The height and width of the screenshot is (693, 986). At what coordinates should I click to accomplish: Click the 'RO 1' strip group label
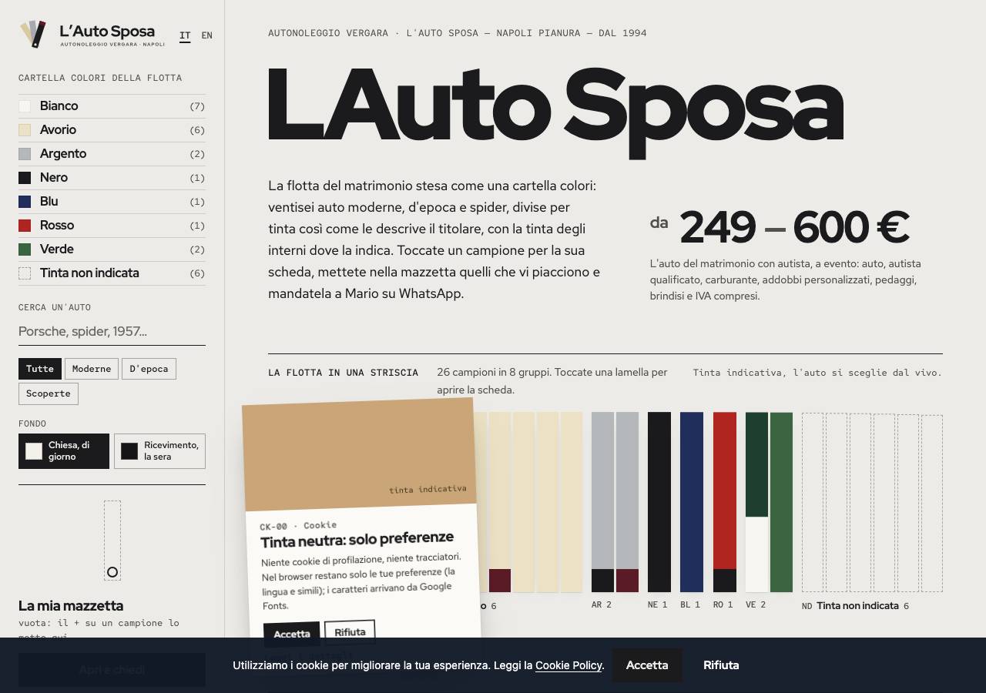[x=723, y=605]
